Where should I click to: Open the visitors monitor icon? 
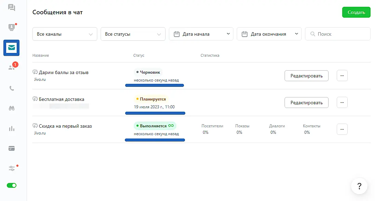pyautogui.click(x=12, y=28)
